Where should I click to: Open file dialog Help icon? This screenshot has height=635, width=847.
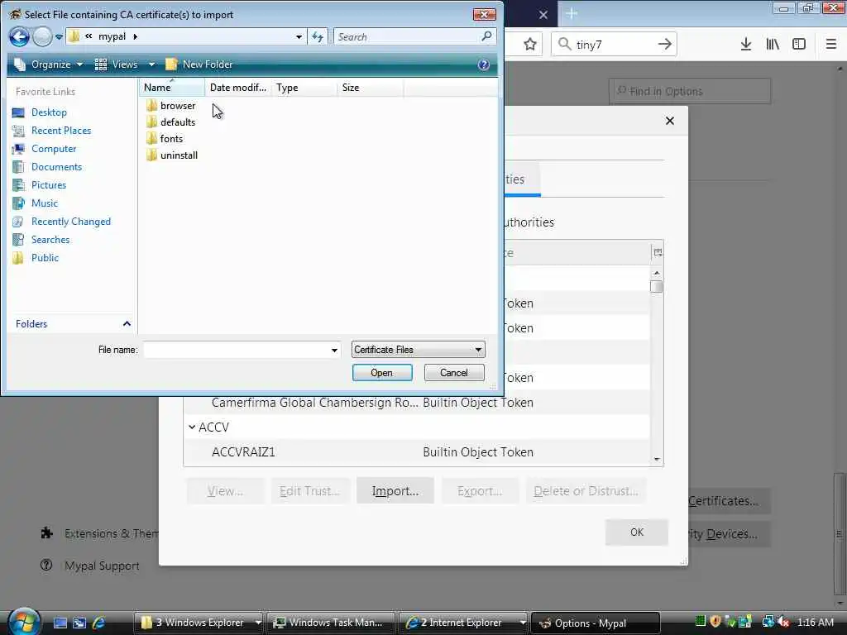pyautogui.click(x=483, y=64)
